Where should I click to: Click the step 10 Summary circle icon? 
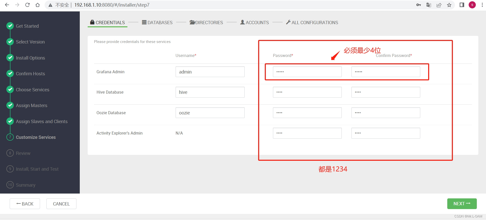pyautogui.click(x=10, y=185)
